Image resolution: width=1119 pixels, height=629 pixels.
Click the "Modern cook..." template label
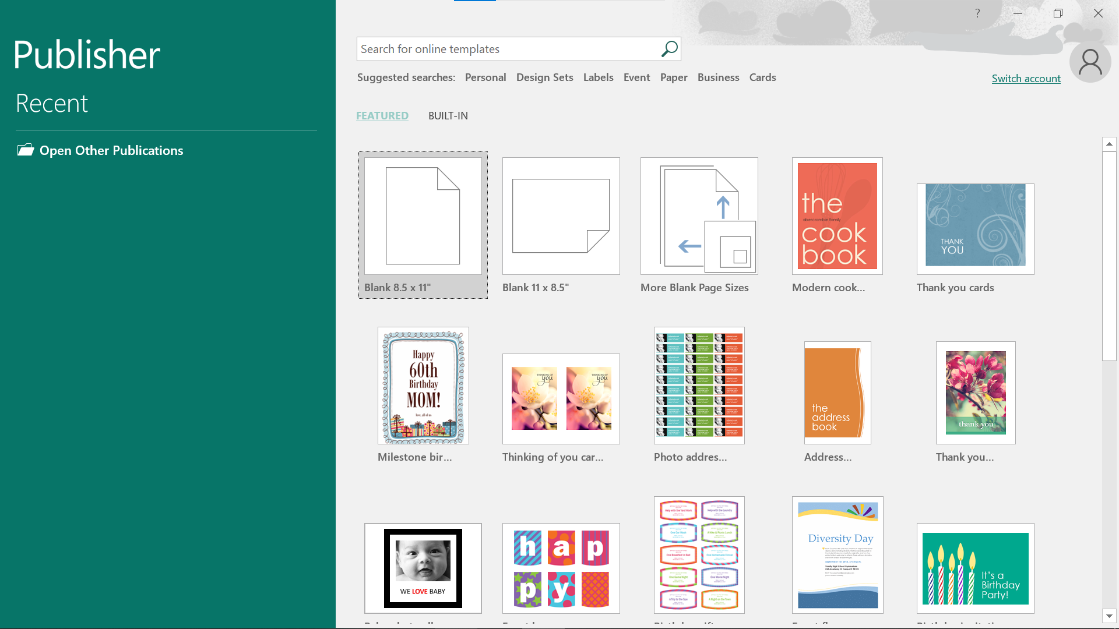pos(828,288)
